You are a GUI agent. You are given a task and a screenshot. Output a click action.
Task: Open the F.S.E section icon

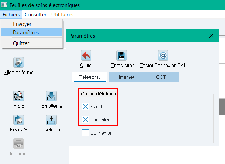point(19,96)
